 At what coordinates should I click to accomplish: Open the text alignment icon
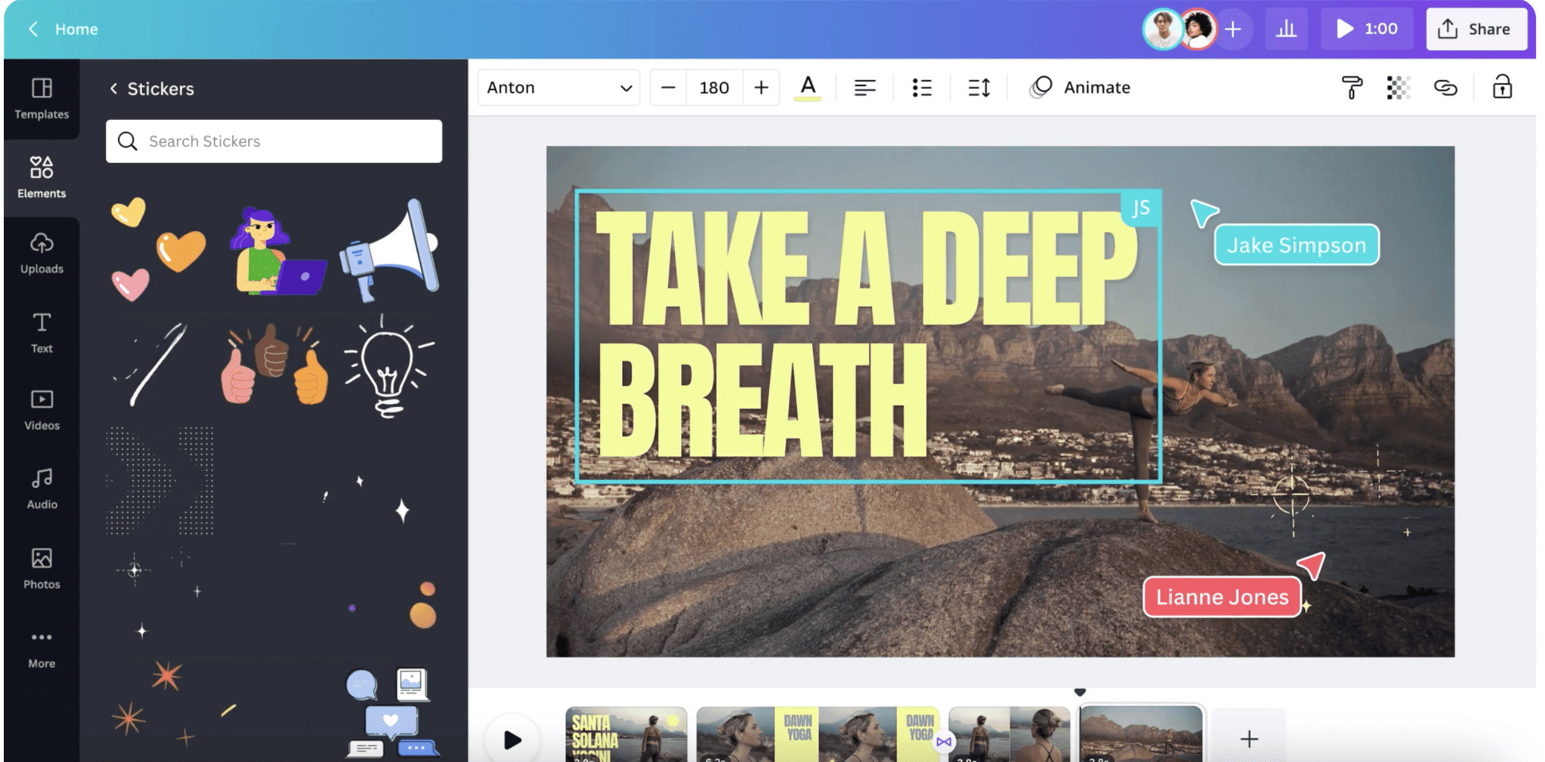click(864, 87)
